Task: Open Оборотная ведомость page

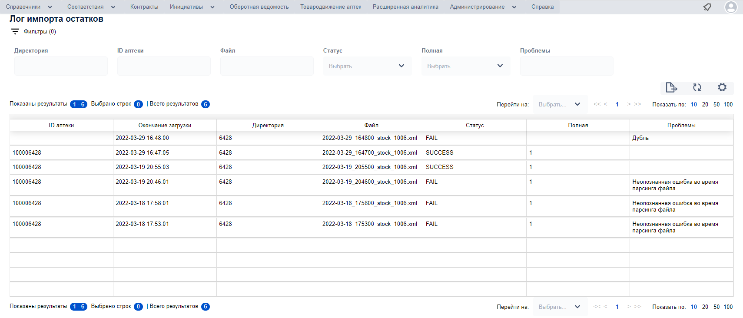Action: coord(259,7)
